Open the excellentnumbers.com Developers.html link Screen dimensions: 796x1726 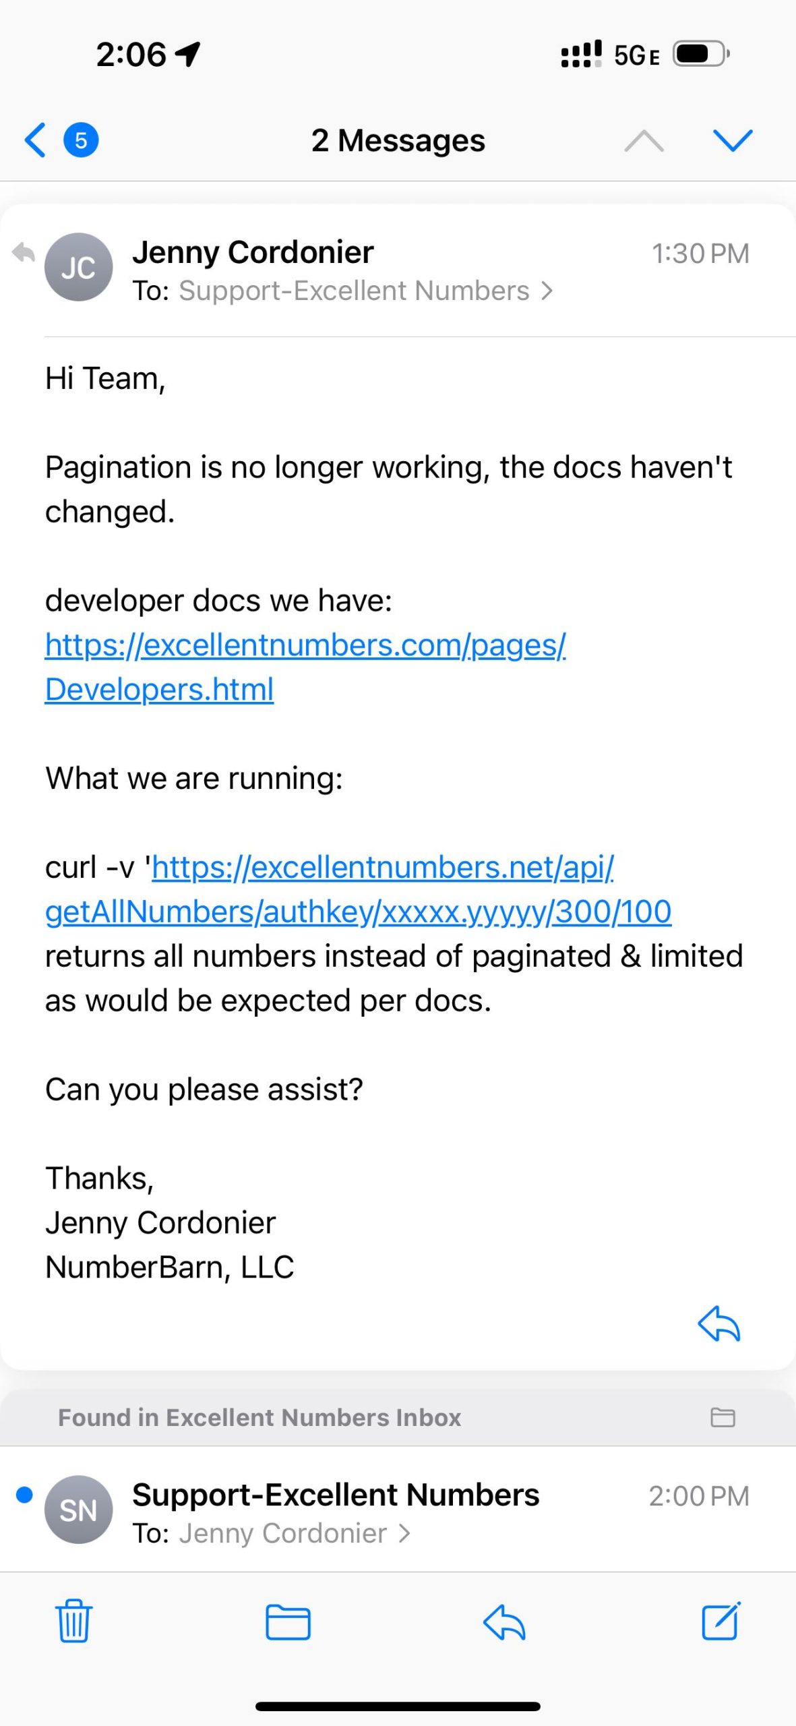305,667
